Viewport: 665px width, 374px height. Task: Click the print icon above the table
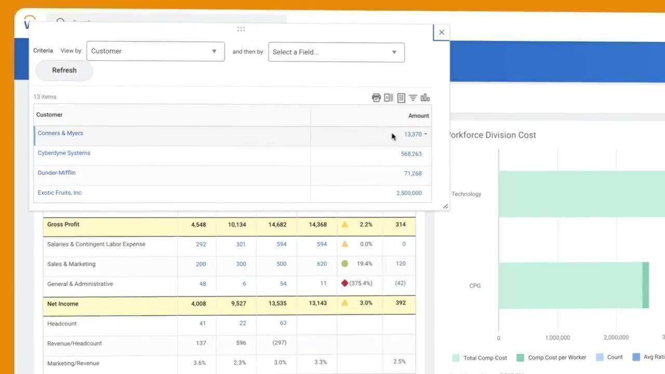pos(376,98)
